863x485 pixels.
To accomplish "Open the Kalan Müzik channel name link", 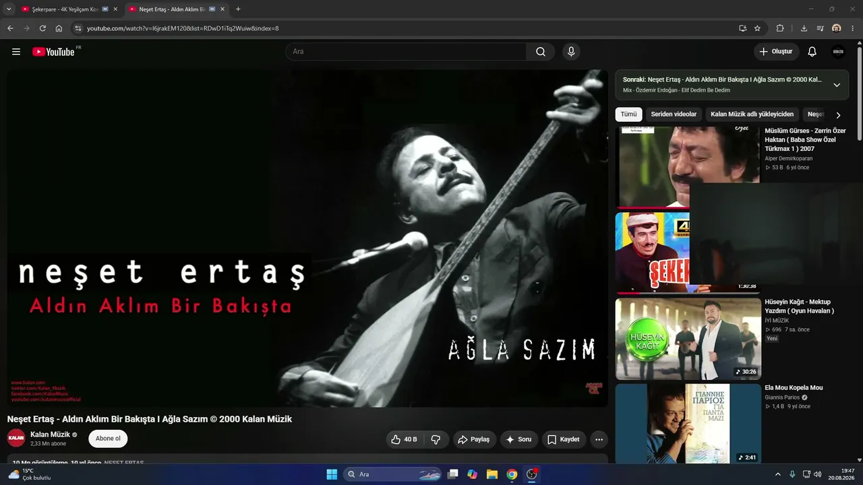I will tap(50, 434).
